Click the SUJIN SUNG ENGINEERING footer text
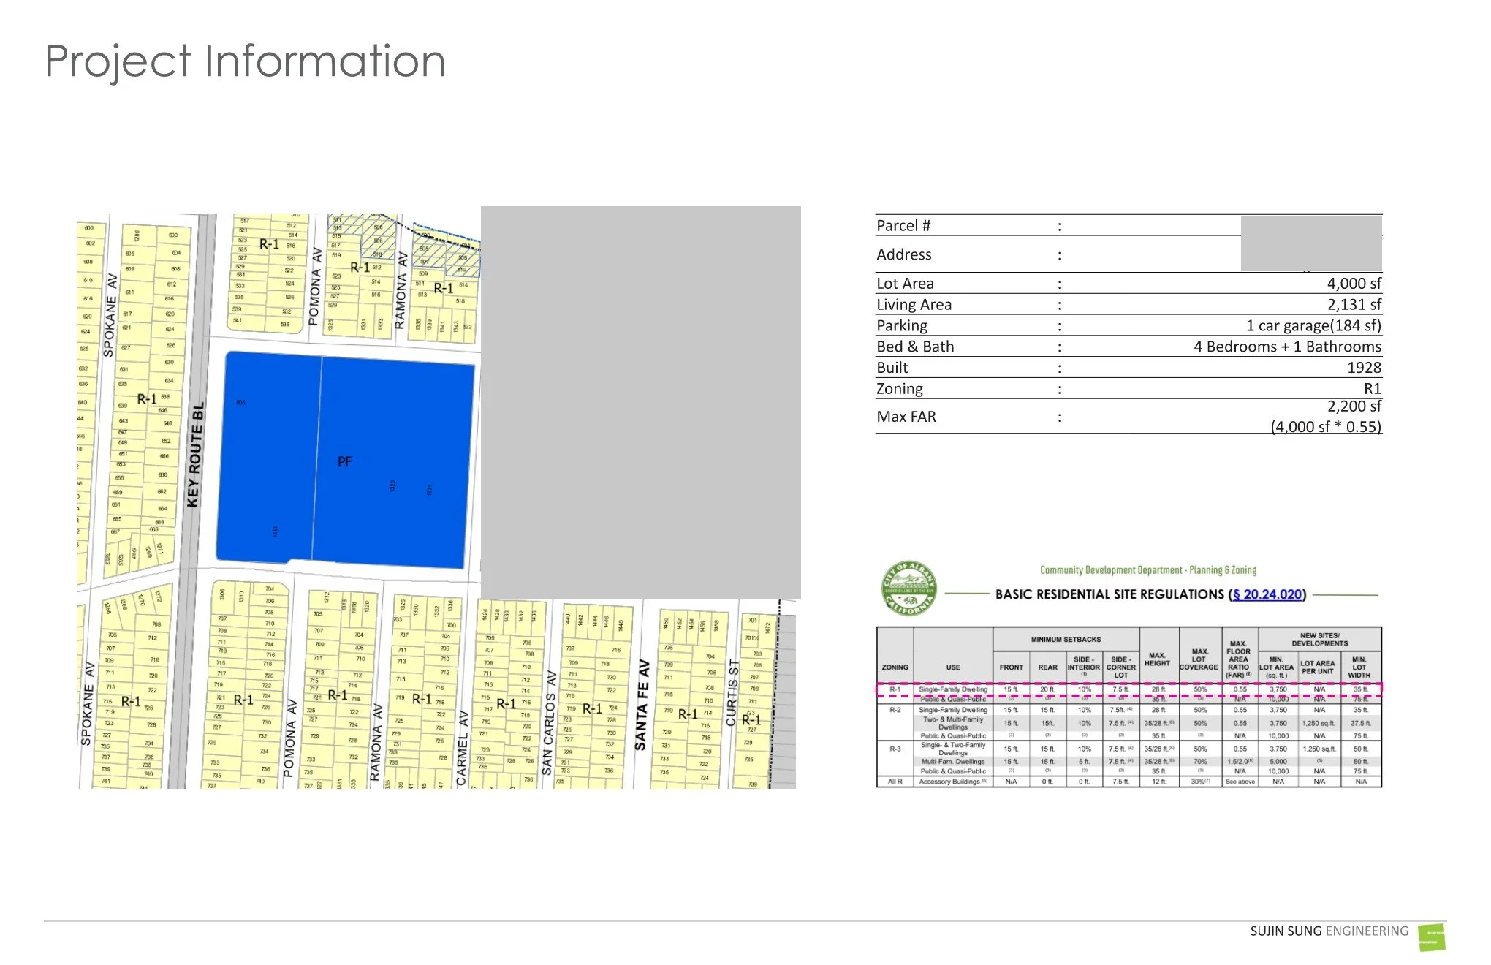The image size is (1491, 965). (1329, 931)
